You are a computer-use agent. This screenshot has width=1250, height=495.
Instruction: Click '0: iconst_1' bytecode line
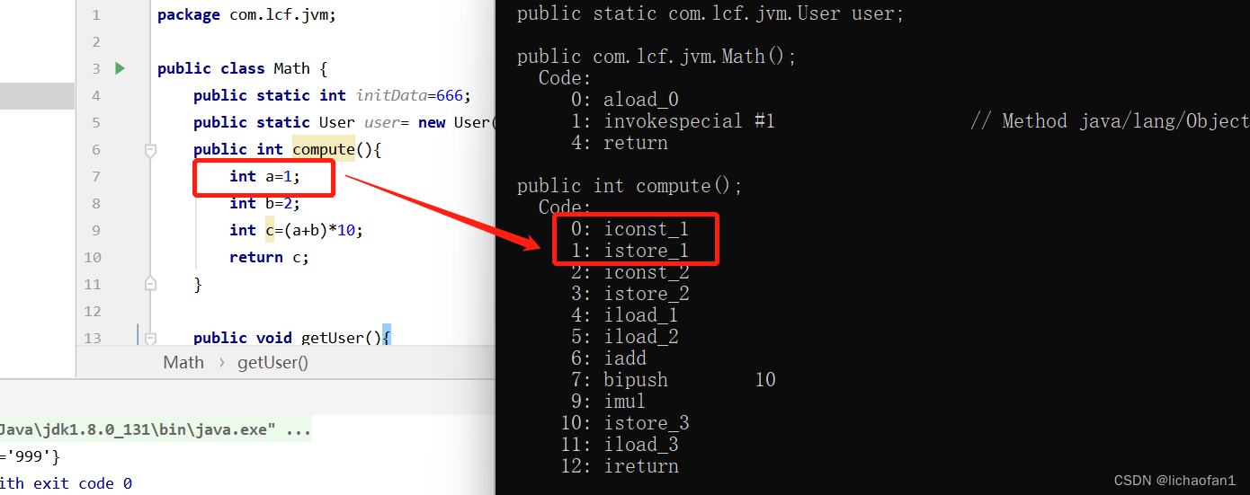pyautogui.click(x=629, y=229)
